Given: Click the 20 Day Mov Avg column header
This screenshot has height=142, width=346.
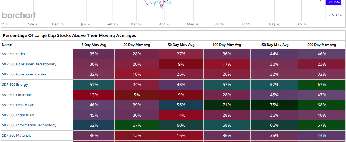Looking at the screenshot, I should (137, 45).
